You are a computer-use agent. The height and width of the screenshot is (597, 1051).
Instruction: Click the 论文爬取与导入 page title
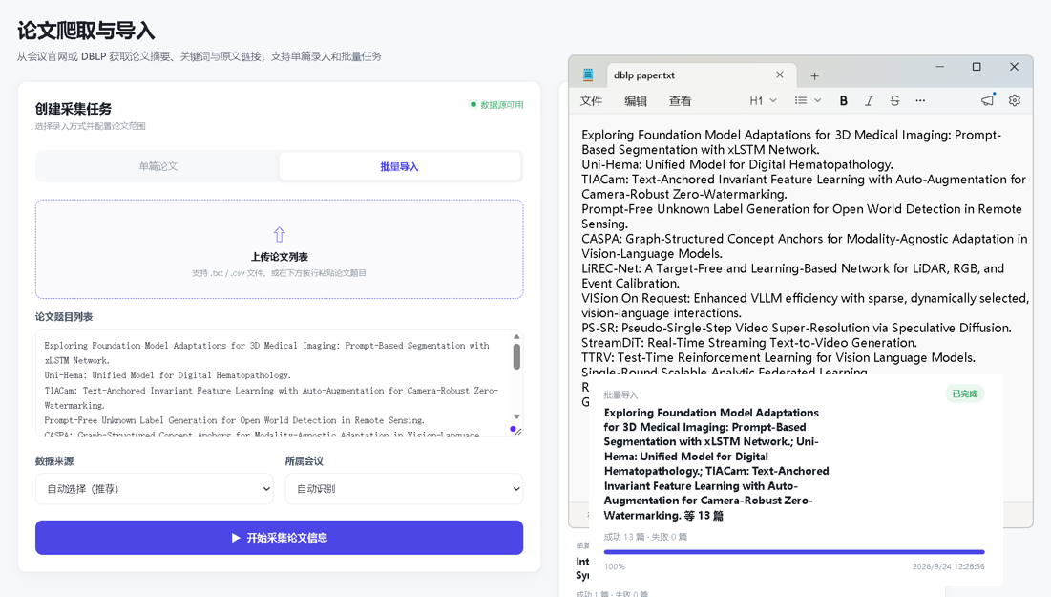[86, 31]
